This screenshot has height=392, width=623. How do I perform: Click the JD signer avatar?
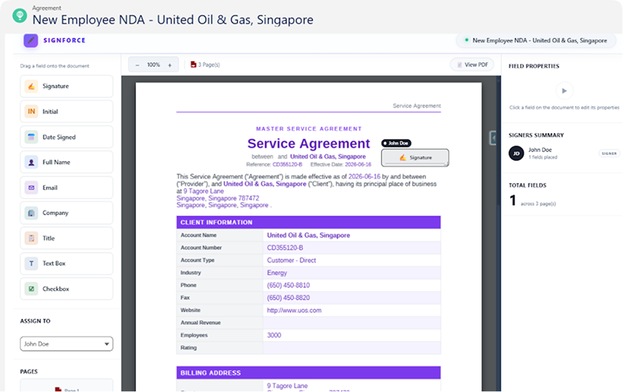(516, 153)
